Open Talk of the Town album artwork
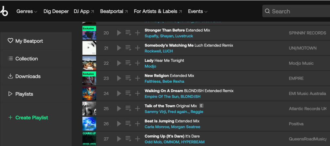Image resolution: width=330 pixels, height=146 pixels. pos(89,109)
